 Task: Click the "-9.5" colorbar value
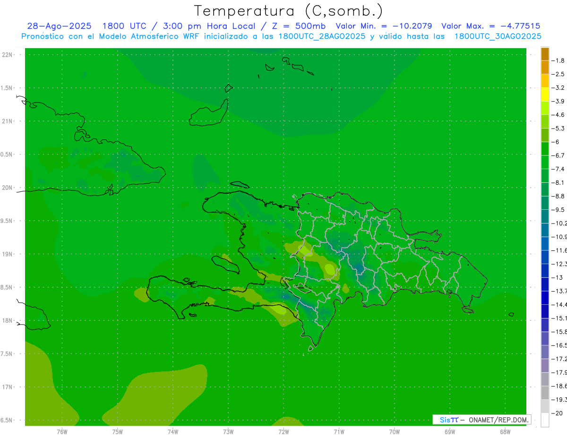click(x=558, y=210)
